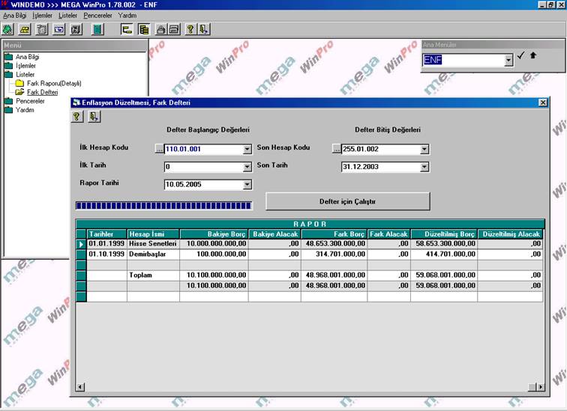Image resolution: width=567 pixels, height=411 pixels.
Task: Select Pencereler folder in the Menü tree
Action: click(x=30, y=101)
